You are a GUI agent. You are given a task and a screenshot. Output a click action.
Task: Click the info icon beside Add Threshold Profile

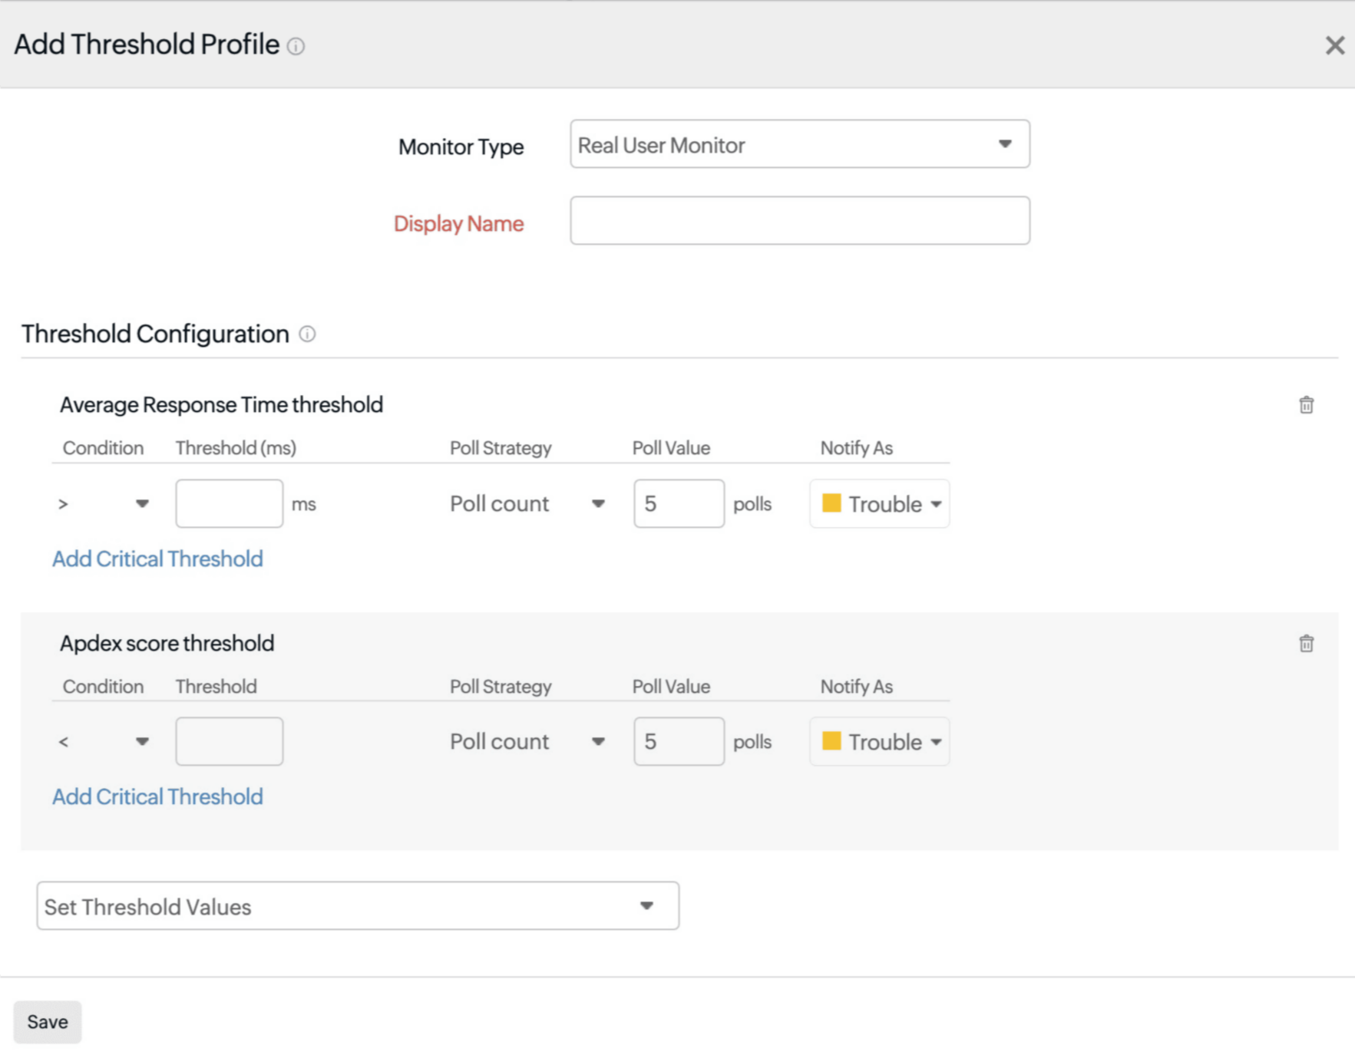pyautogui.click(x=296, y=46)
